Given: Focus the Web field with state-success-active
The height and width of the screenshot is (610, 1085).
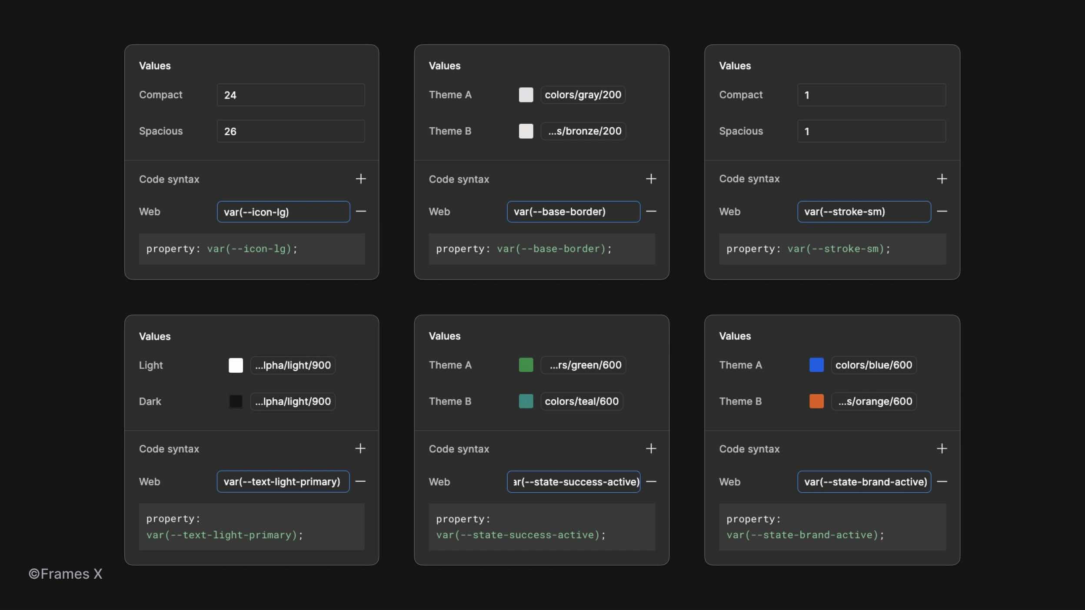Looking at the screenshot, I should [x=573, y=481].
